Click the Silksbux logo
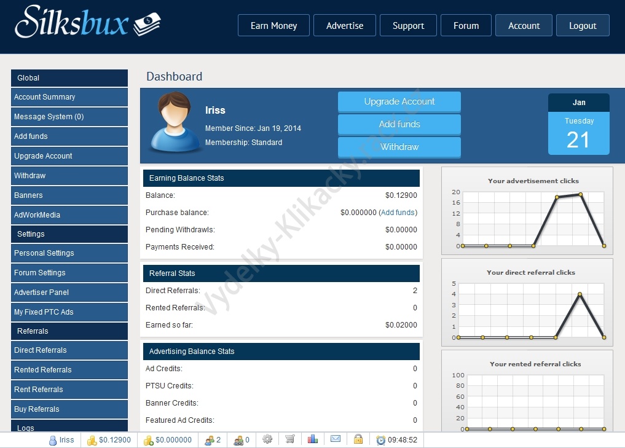 (x=88, y=22)
